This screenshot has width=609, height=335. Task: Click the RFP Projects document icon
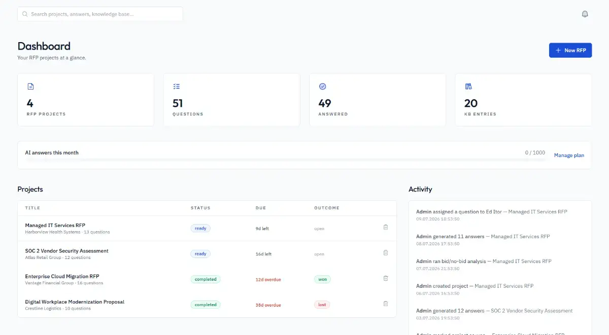click(30, 87)
